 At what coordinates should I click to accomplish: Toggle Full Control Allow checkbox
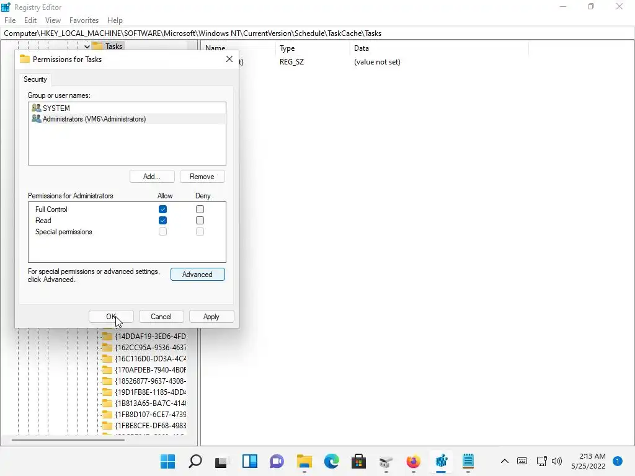click(163, 209)
